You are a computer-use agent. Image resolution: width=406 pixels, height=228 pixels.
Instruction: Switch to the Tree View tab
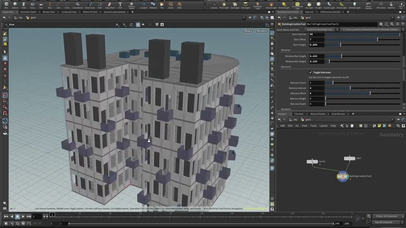298,114
